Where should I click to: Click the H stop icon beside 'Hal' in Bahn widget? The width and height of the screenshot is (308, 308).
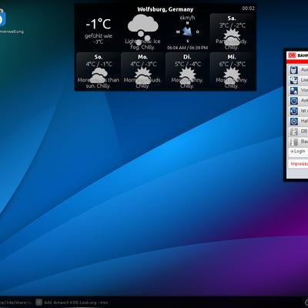pyautogui.click(x=294, y=121)
